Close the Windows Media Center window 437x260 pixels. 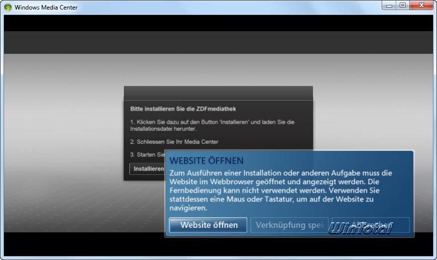(421, 6)
